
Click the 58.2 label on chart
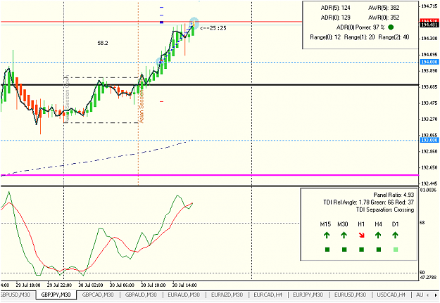click(103, 43)
